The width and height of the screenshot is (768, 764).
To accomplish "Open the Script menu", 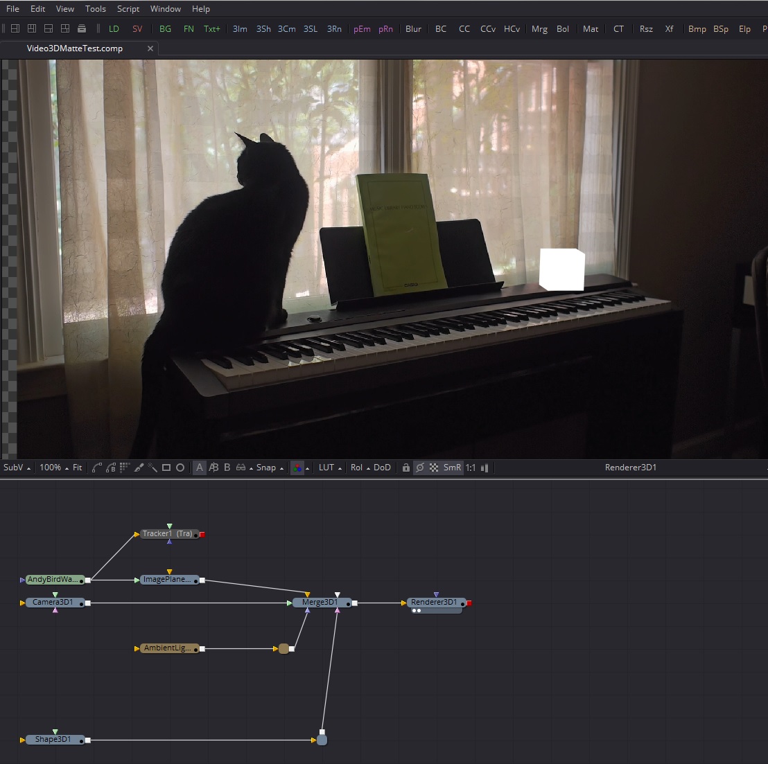I will coord(128,9).
